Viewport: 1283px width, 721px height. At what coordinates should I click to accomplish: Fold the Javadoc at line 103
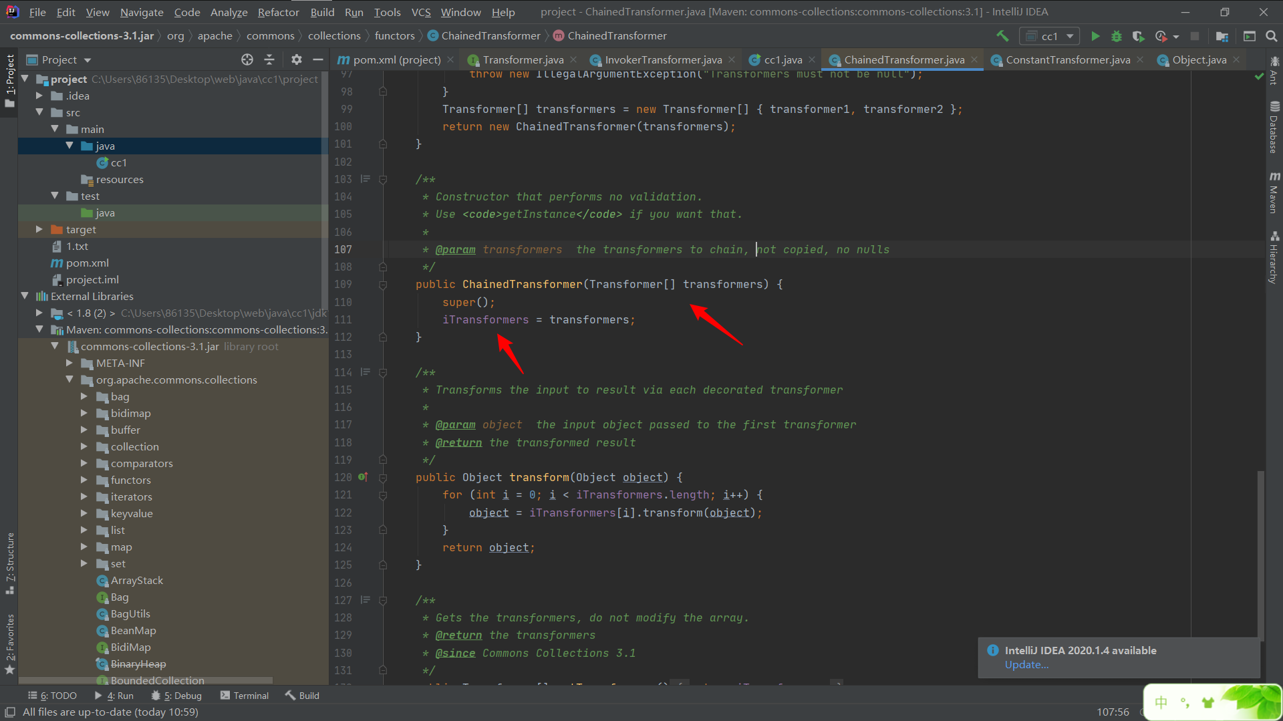tap(383, 179)
